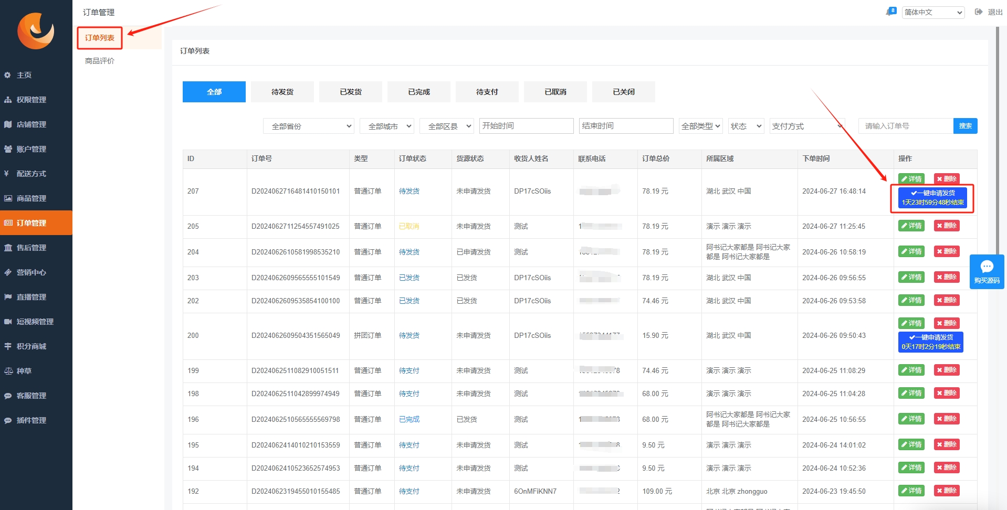1007x510 pixels.
Task: Open 详情 for order ID 203
Action: pos(911,277)
